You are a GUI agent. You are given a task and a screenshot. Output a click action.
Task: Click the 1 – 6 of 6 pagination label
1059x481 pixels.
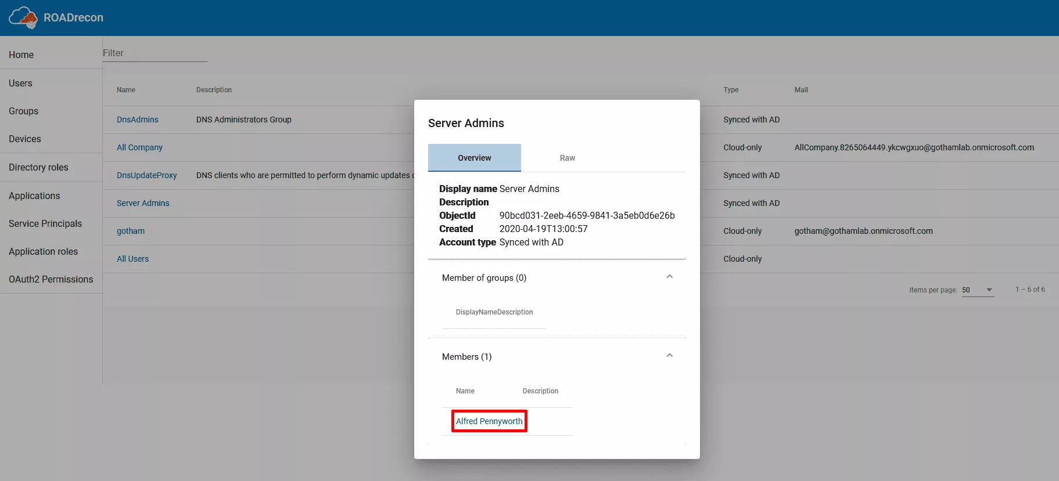[x=1030, y=290]
